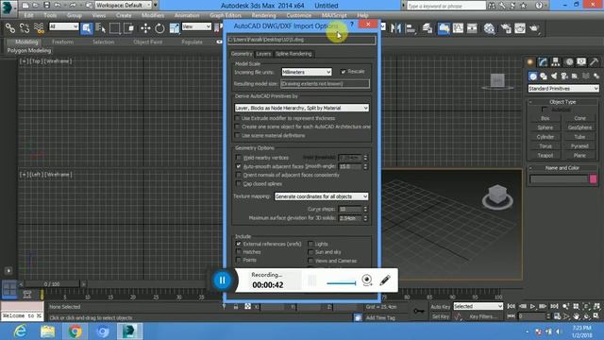Open the Hierarchy command panel tab
The width and height of the screenshot is (604, 340).
tap(556, 62)
